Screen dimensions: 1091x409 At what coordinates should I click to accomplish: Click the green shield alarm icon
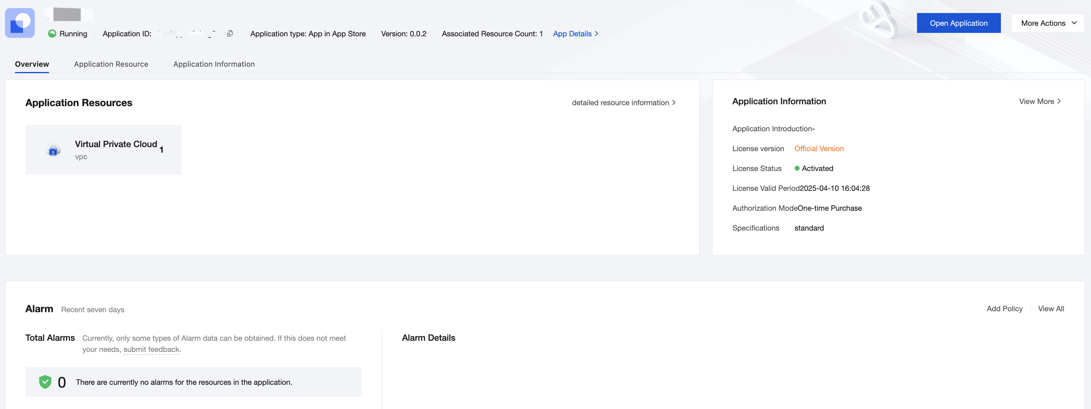pyautogui.click(x=45, y=382)
